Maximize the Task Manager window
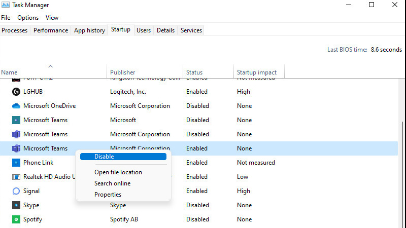 click(x=371, y=5)
